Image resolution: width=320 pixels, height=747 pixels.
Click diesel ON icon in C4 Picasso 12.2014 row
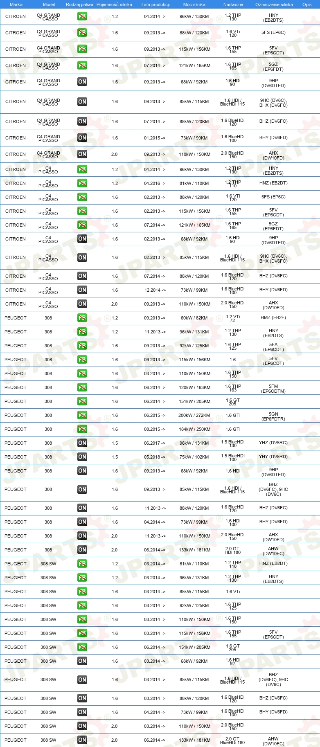tap(82, 290)
